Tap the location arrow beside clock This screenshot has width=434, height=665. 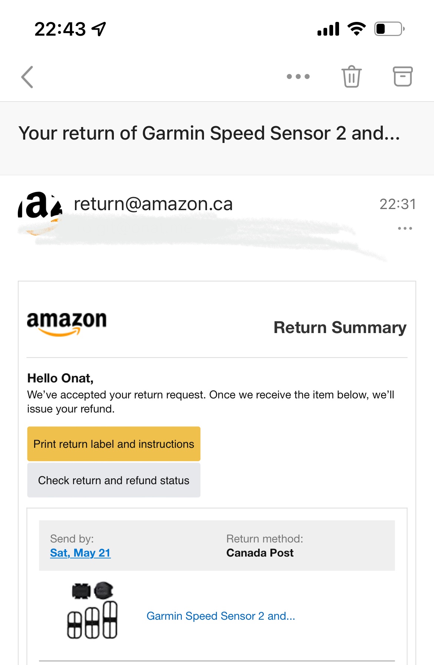(x=99, y=29)
